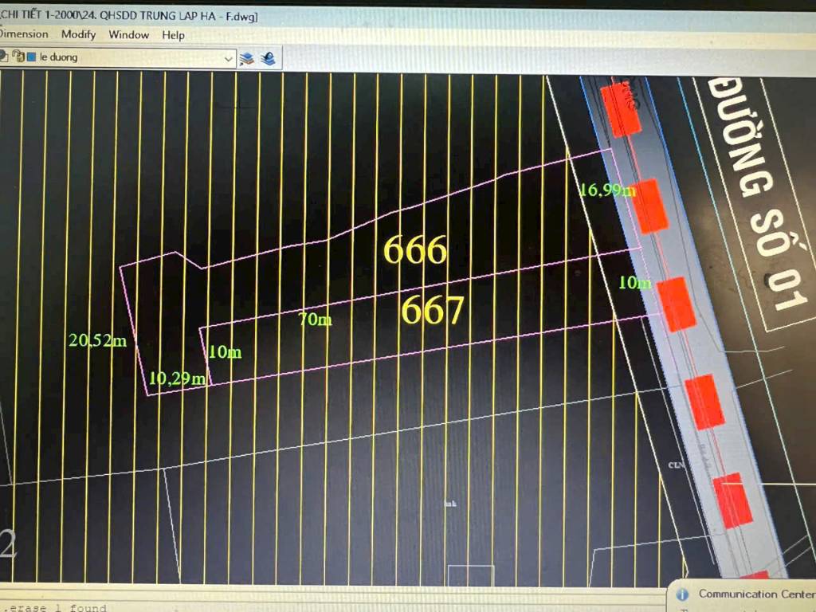This screenshot has height=612, width=816.
Task: Open the Dimension menu
Action: tap(24, 34)
